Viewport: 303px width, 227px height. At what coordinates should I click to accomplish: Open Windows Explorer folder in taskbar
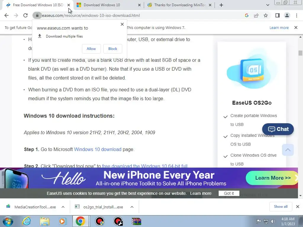tap(45, 221)
